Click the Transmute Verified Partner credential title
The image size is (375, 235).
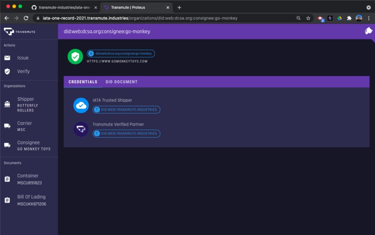tap(118, 124)
